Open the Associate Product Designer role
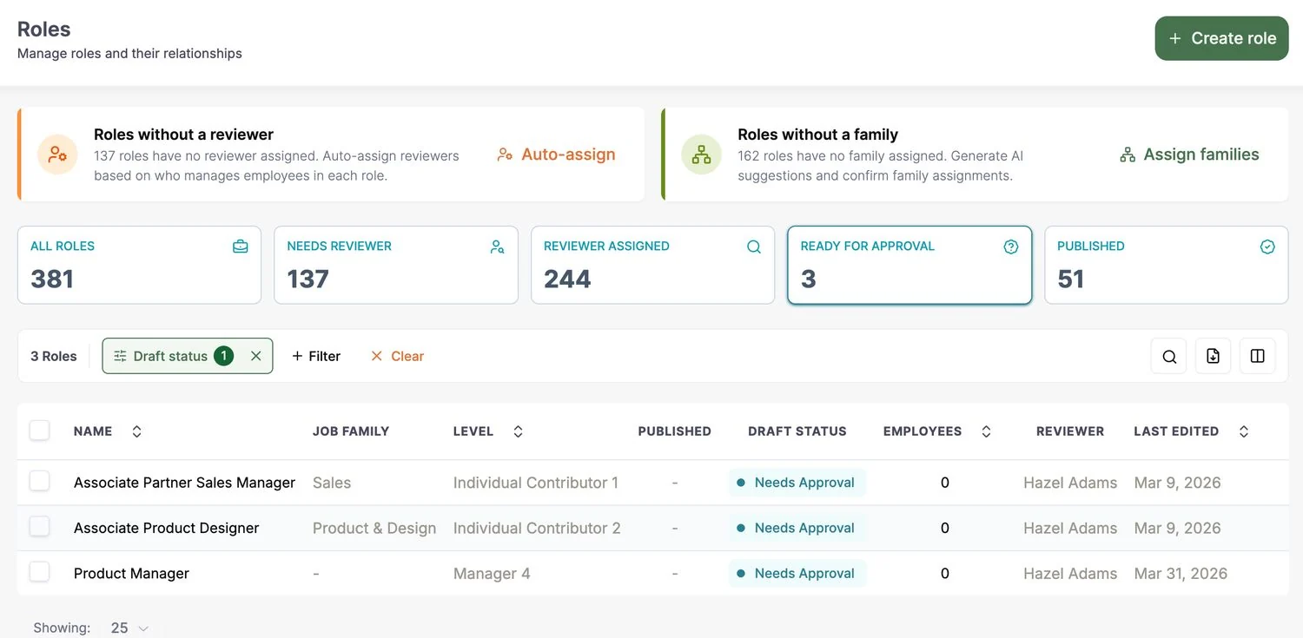Viewport: 1303px width, 638px height. [167, 528]
